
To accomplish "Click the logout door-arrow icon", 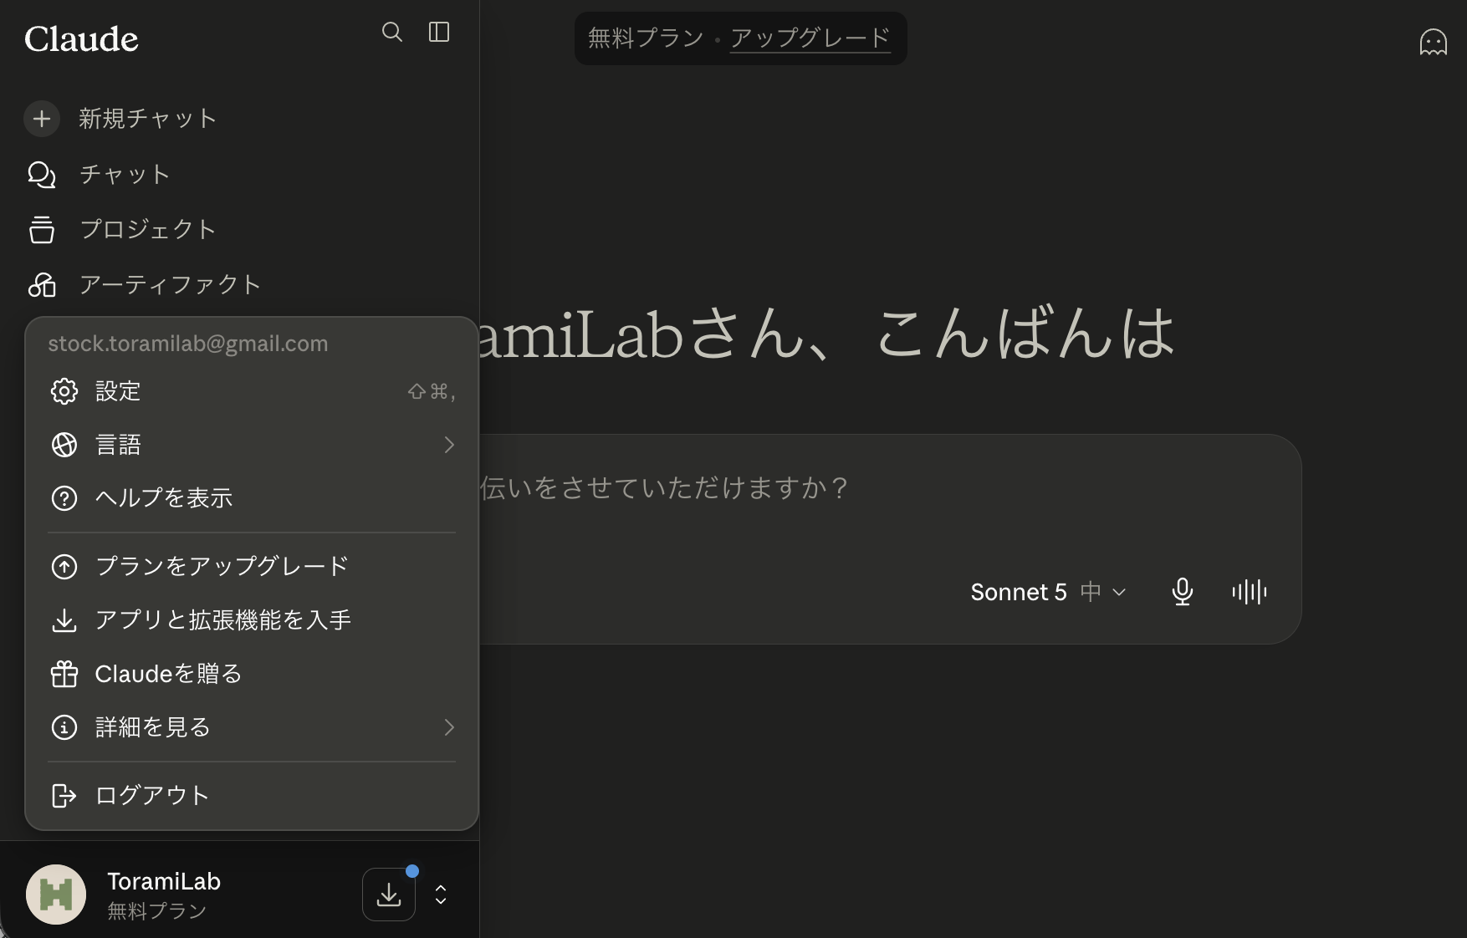I will pyautogui.click(x=64, y=796).
